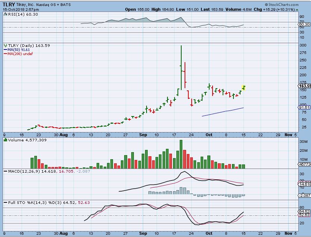Image resolution: width=311 pixels, height=237 pixels.
Task: Click the stochastic %D value 52.63 in legend
Action: tap(84, 202)
